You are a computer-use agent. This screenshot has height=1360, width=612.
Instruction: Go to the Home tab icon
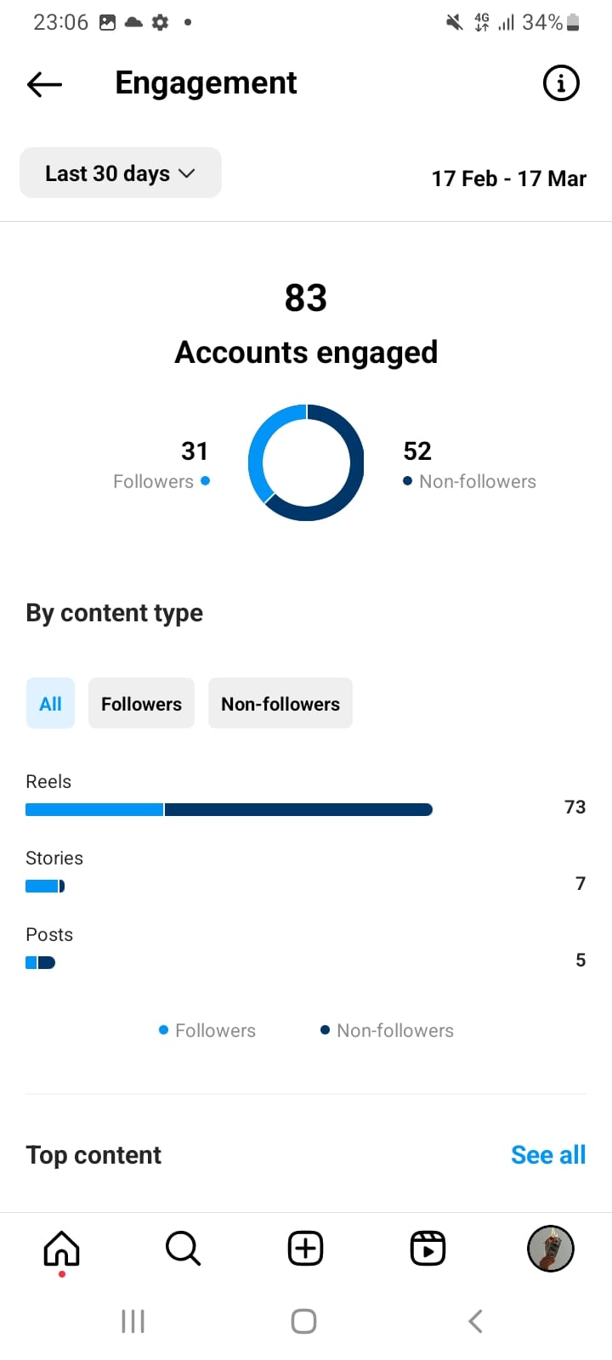click(x=61, y=1249)
